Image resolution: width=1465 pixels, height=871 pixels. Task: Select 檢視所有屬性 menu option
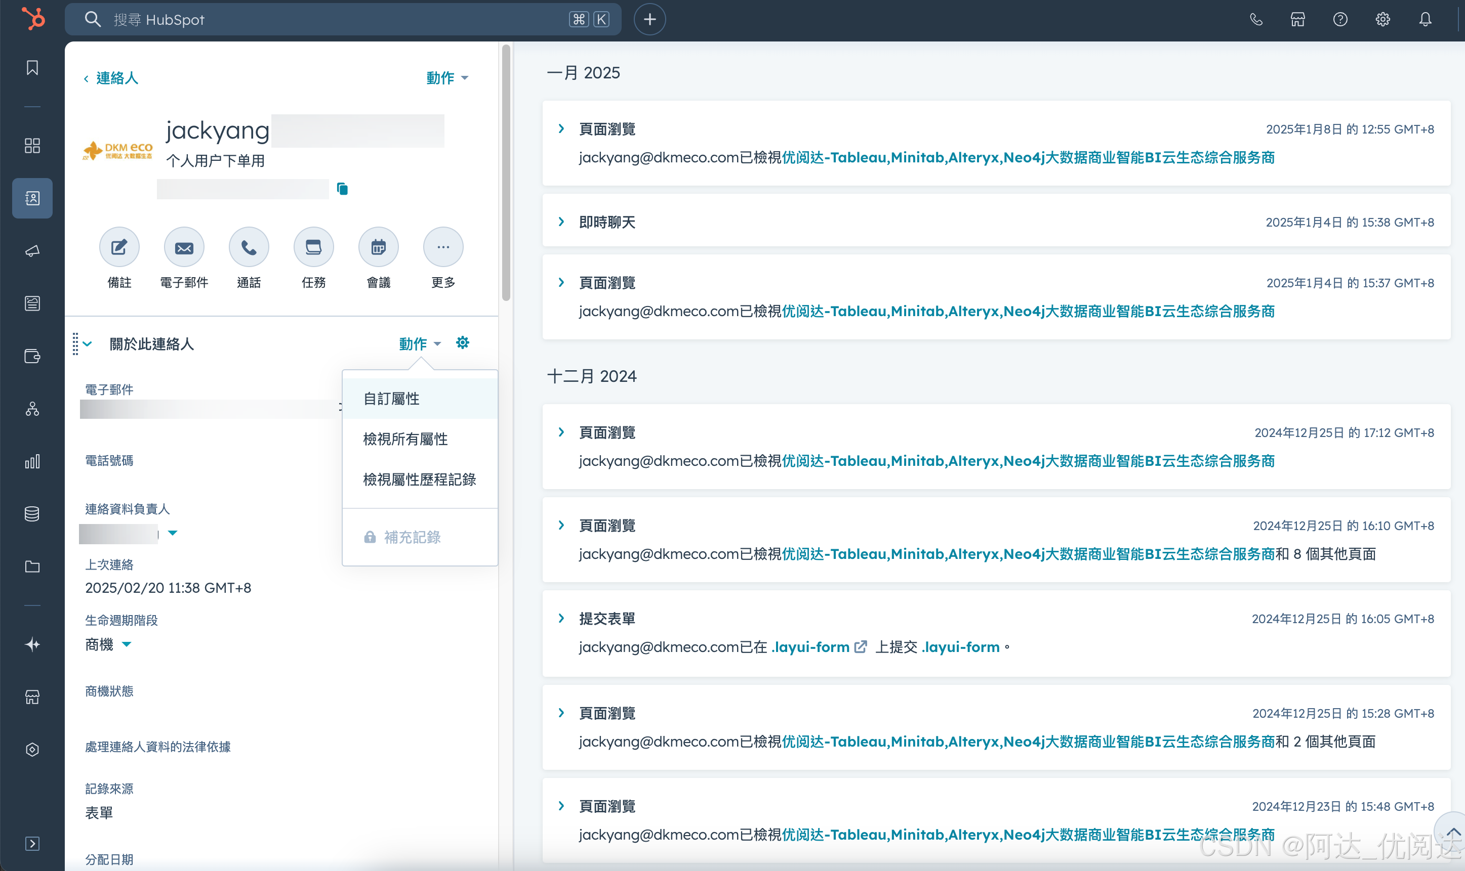405,439
